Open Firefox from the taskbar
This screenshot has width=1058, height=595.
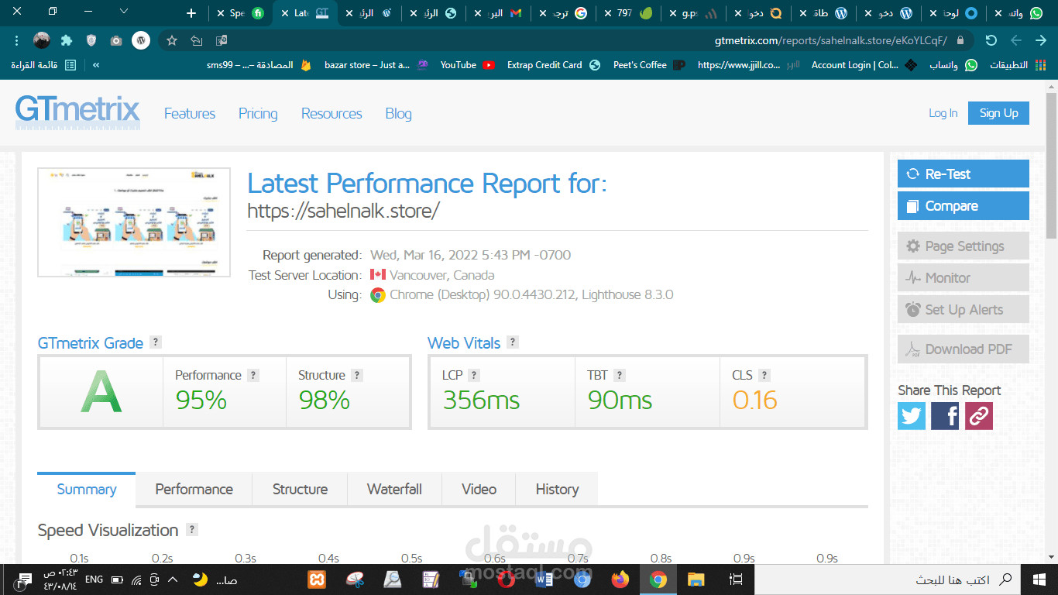click(x=620, y=580)
